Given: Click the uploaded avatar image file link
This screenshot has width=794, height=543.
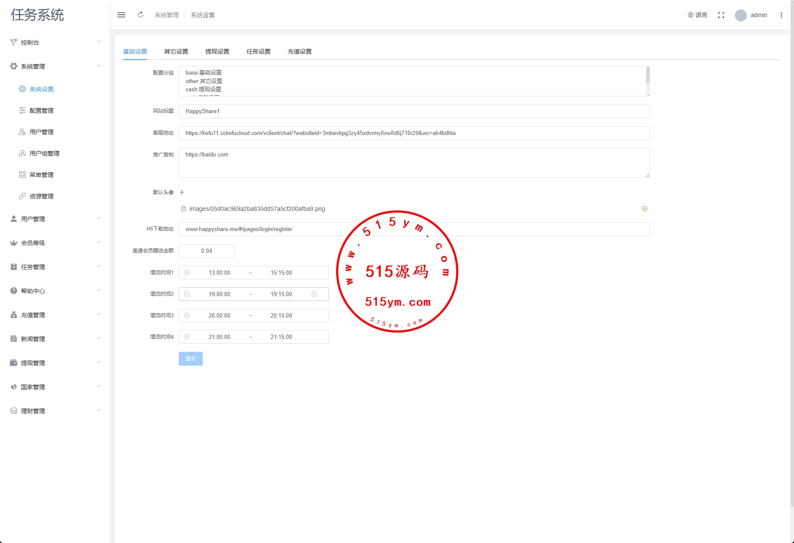Looking at the screenshot, I should pyautogui.click(x=257, y=209).
